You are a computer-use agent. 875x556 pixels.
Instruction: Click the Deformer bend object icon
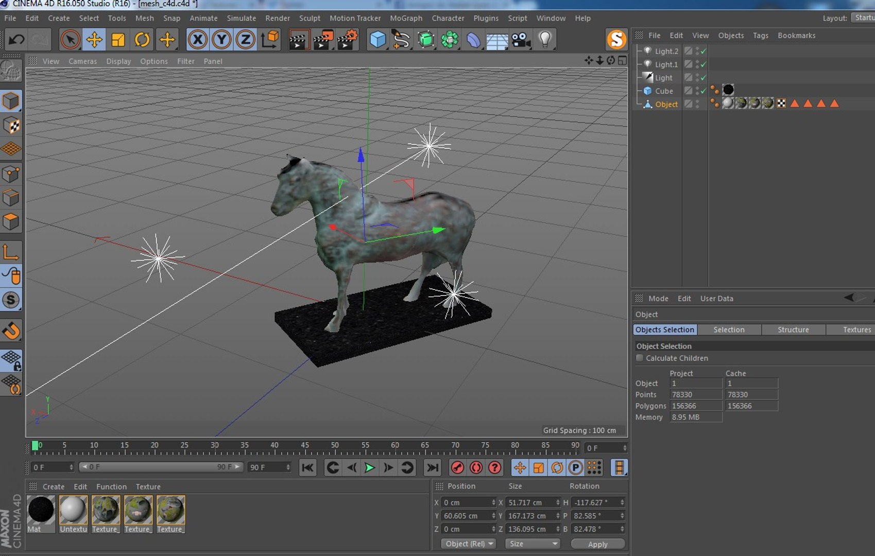473,40
